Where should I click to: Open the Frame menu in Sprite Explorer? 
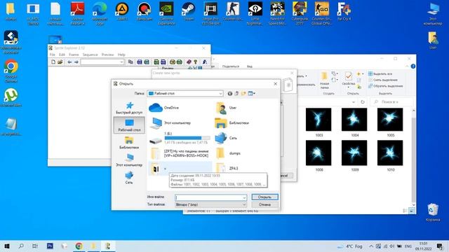coord(74,55)
